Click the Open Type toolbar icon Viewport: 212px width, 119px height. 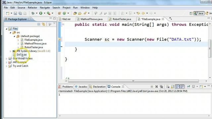pos(75,13)
